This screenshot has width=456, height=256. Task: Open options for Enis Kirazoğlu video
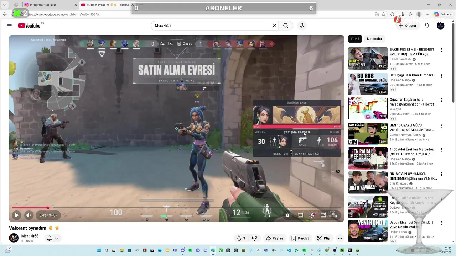(x=441, y=175)
